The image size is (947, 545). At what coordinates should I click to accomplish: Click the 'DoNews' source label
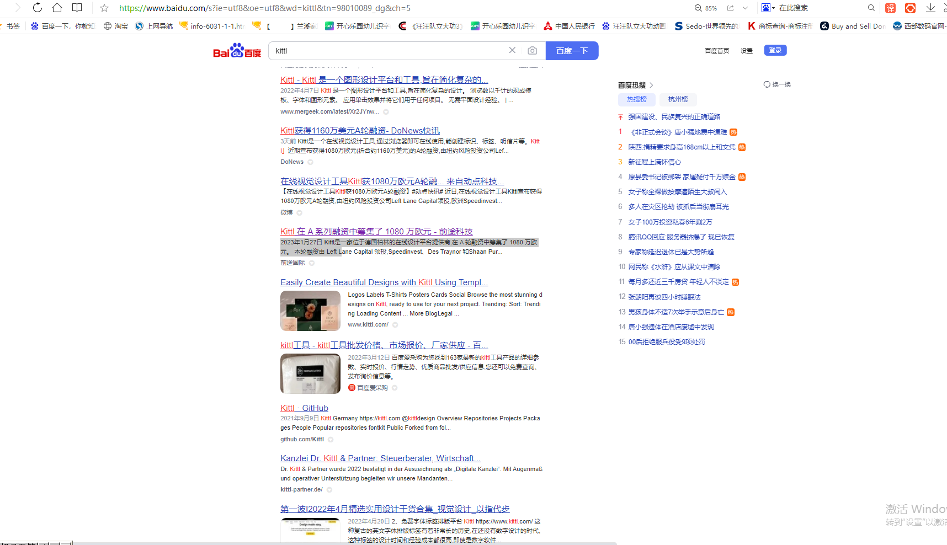coord(292,162)
